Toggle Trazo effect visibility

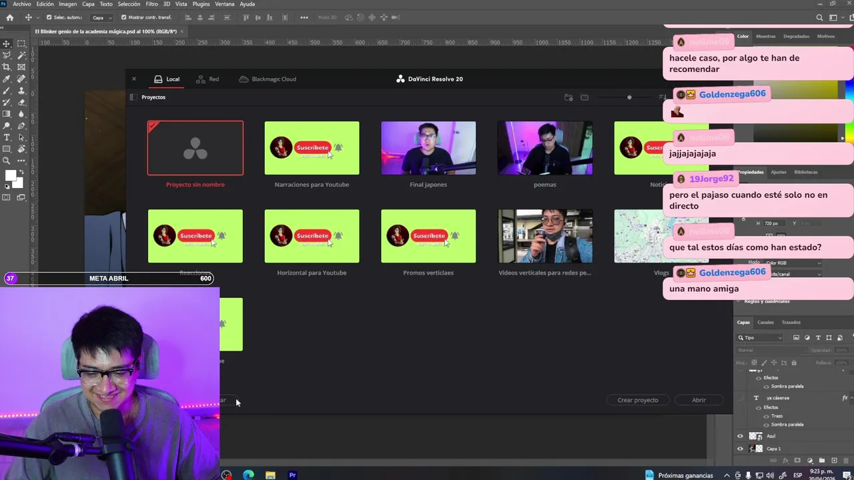(766, 416)
